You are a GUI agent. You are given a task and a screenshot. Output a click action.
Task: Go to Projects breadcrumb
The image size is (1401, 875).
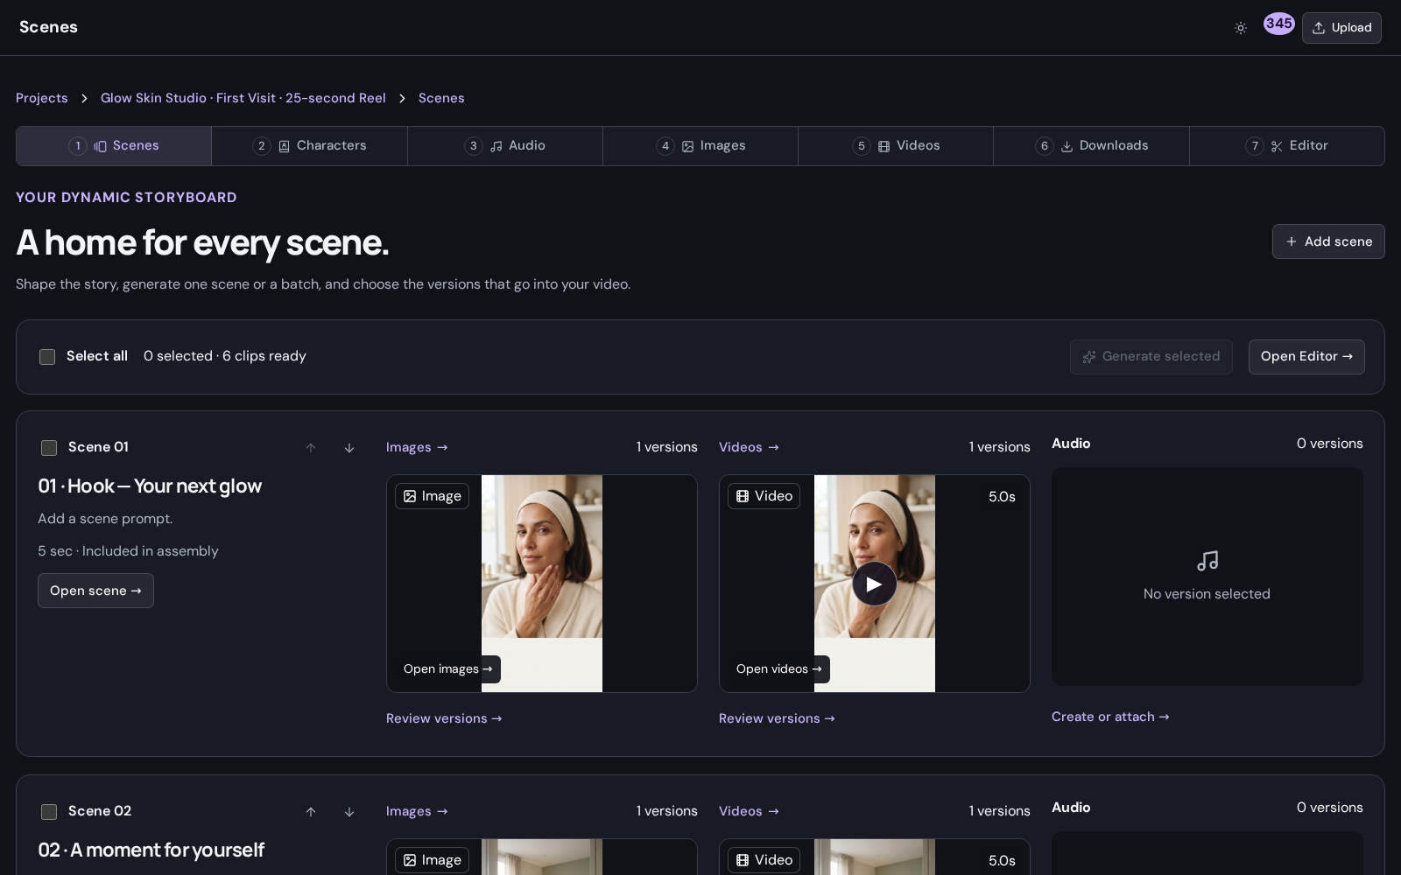(x=42, y=98)
